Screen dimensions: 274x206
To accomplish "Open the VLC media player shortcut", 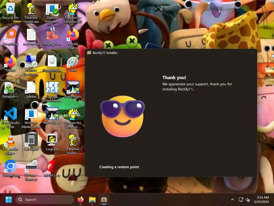I will click(x=10, y=144).
